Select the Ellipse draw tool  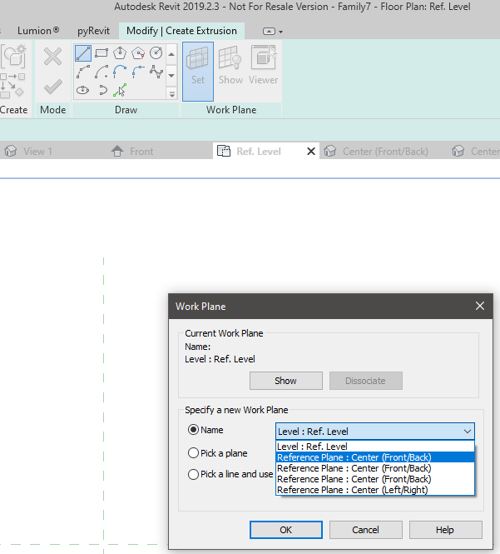coord(83,90)
